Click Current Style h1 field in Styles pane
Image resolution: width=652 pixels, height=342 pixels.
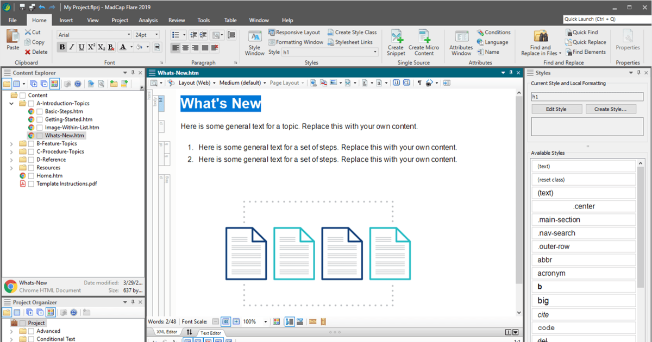587,97
